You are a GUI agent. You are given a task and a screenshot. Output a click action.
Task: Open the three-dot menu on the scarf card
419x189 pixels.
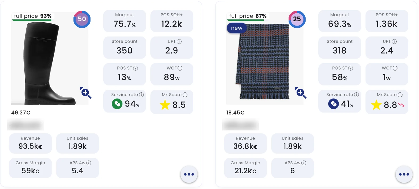[x=404, y=174]
